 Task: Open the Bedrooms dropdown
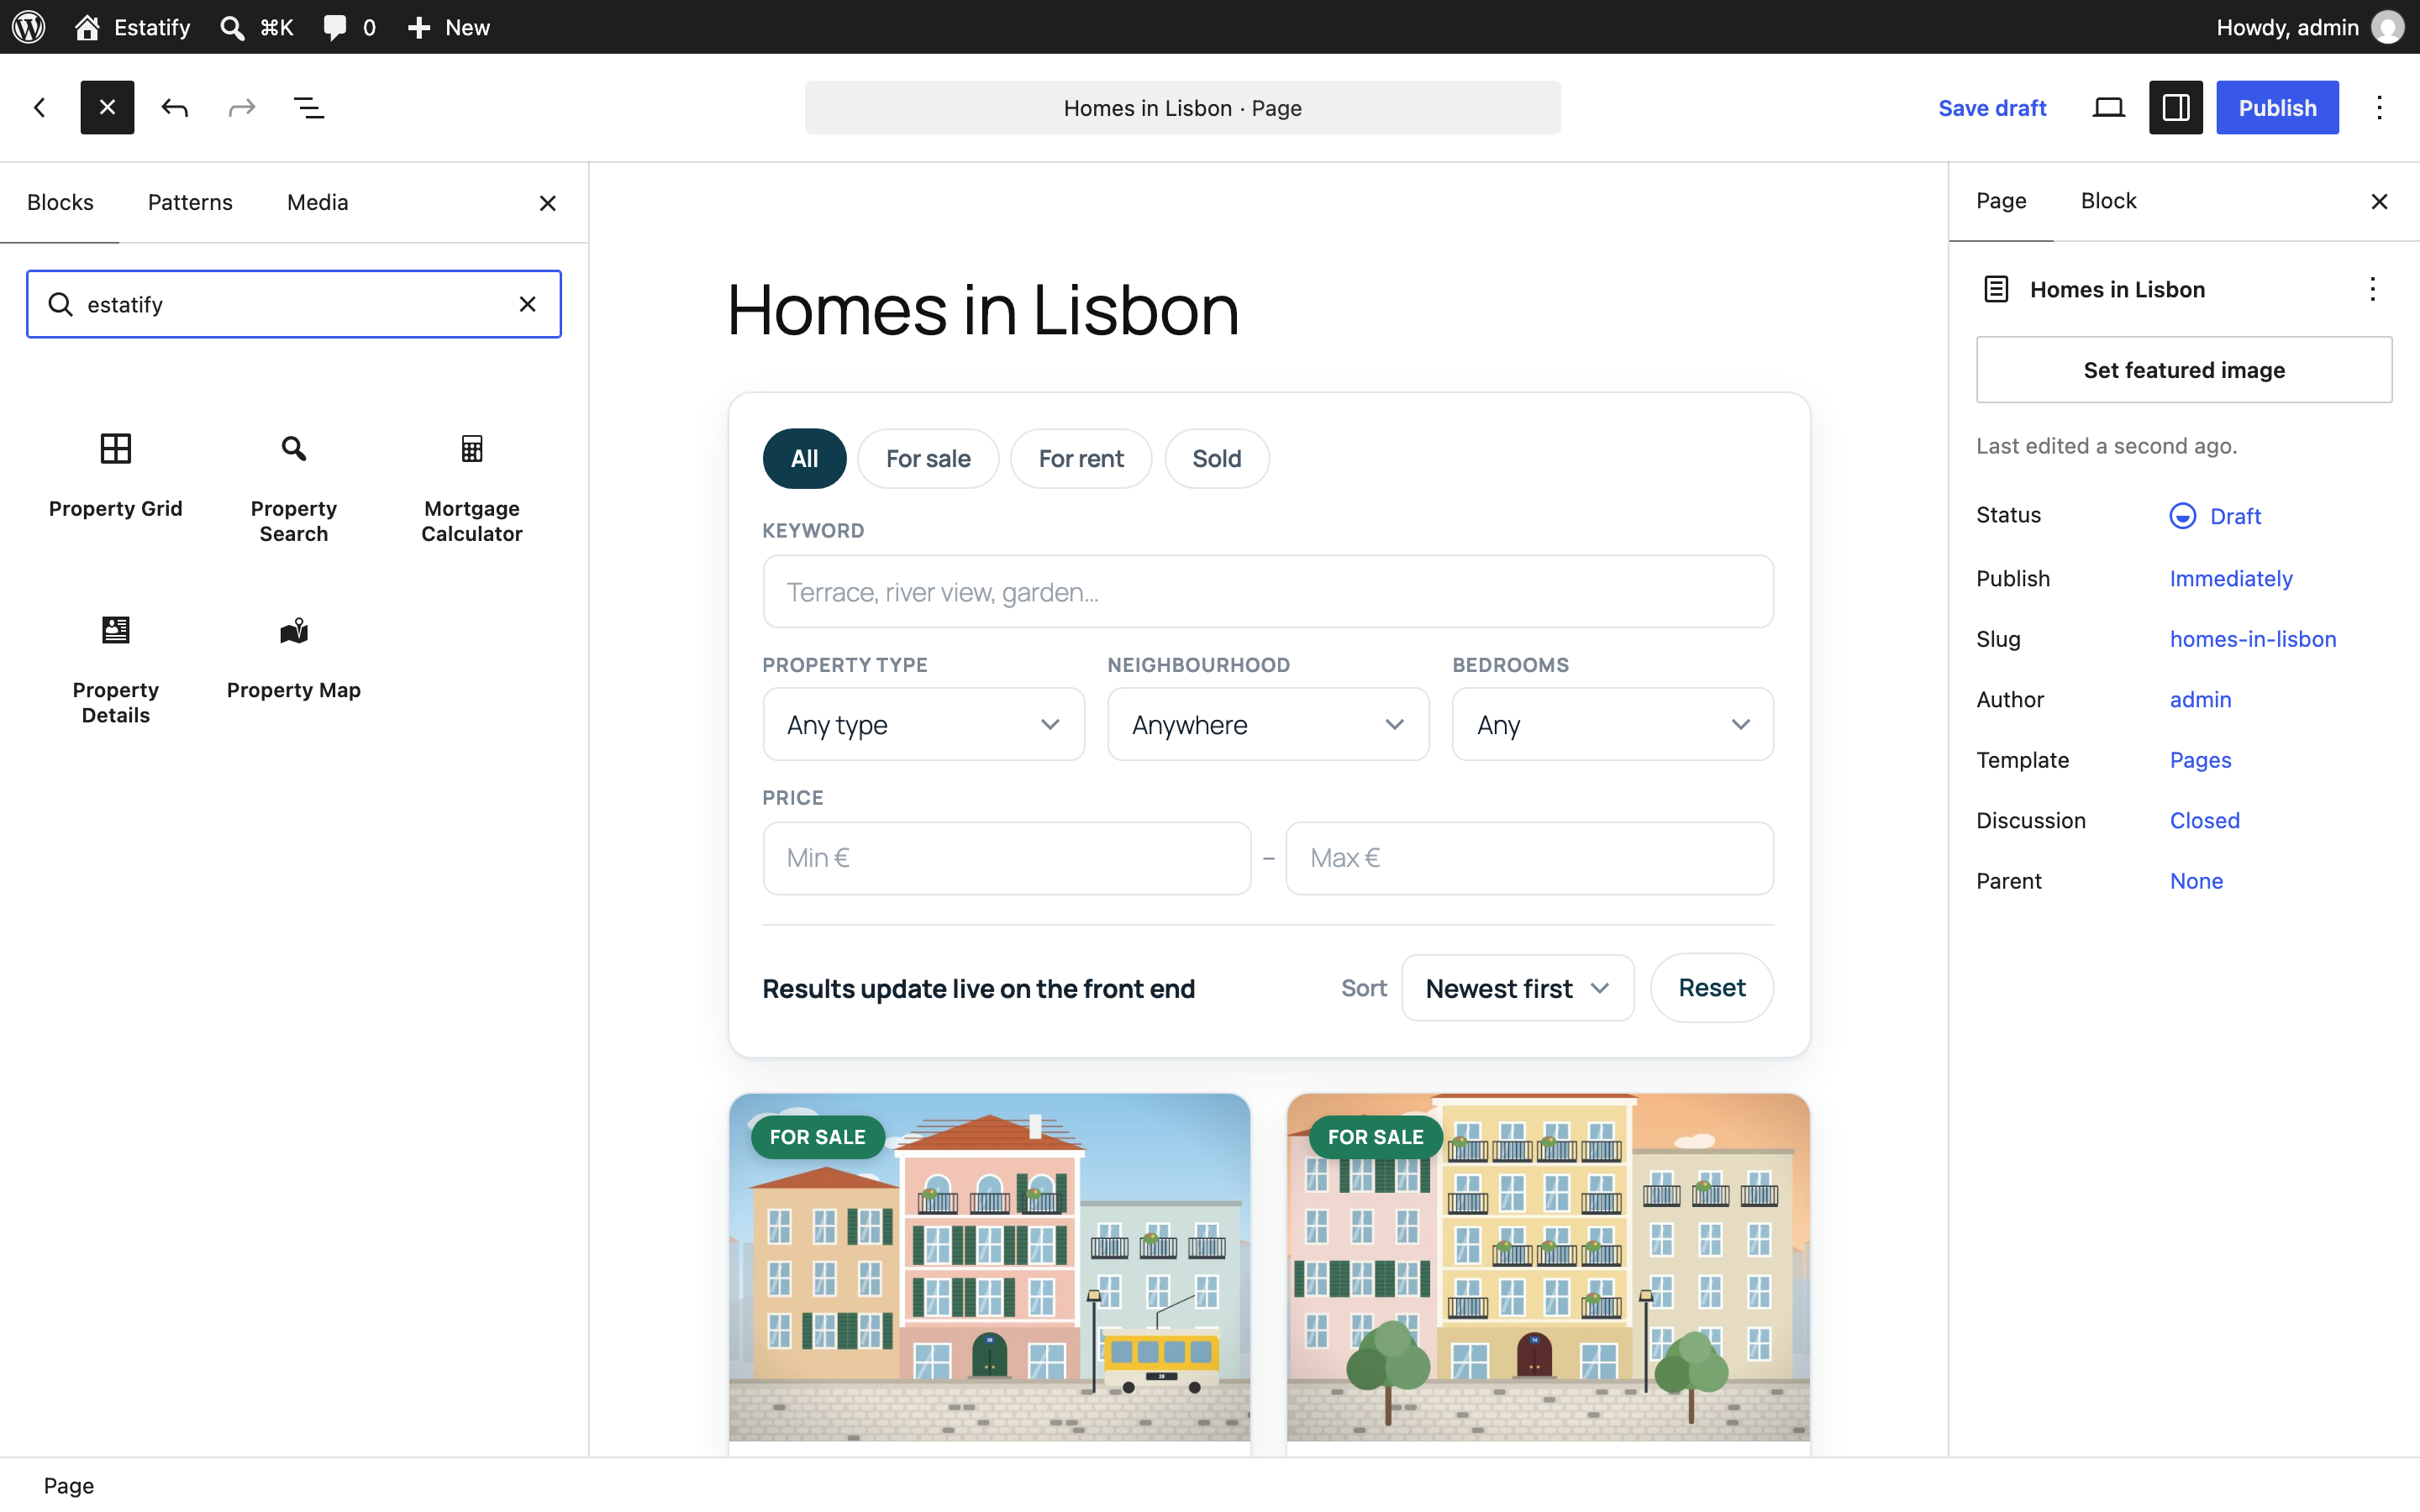[x=1613, y=724]
